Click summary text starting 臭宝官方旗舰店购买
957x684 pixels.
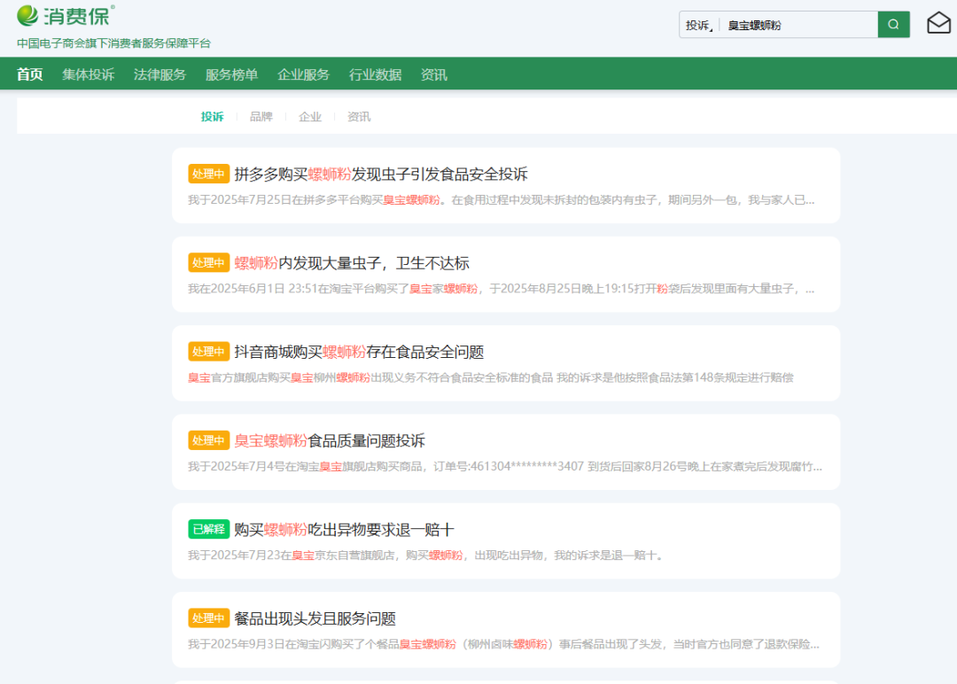[491, 377]
